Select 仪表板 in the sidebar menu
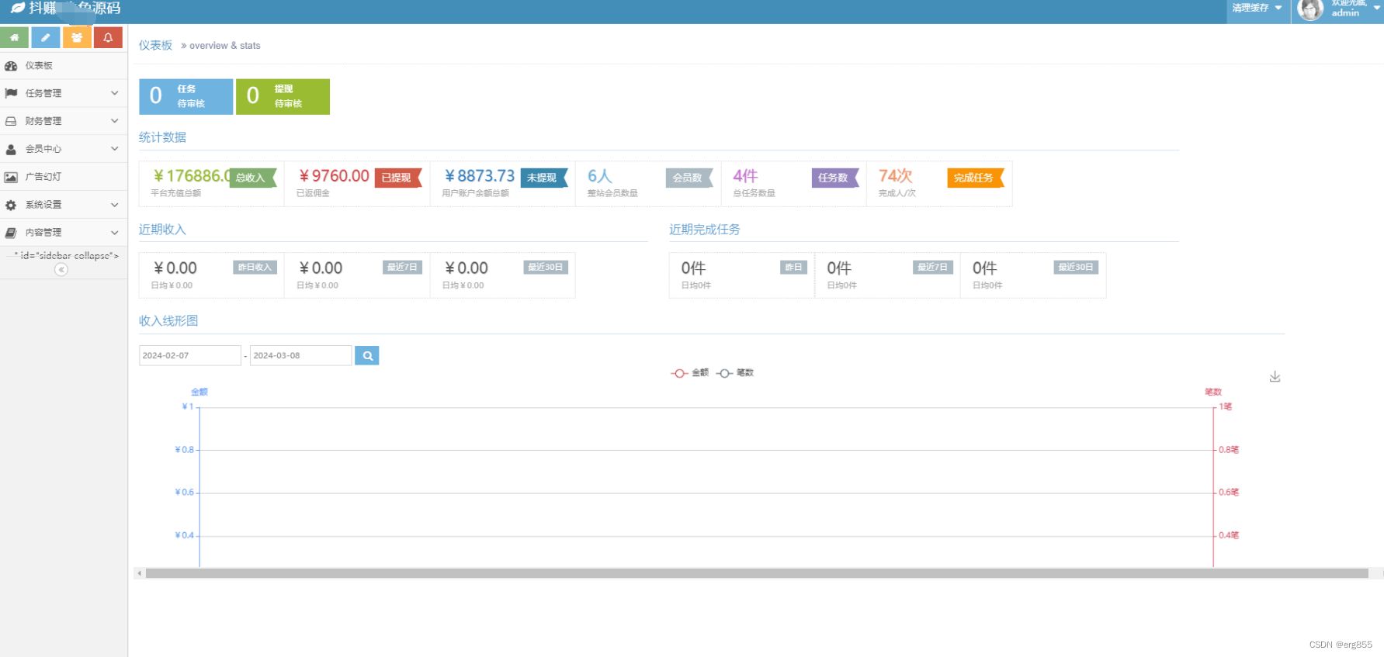Image resolution: width=1384 pixels, height=657 pixels. [39, 66]
